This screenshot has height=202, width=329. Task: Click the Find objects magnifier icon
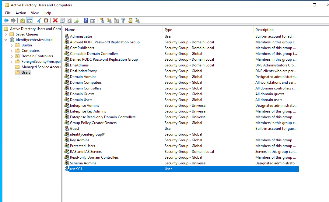[130, 21]
